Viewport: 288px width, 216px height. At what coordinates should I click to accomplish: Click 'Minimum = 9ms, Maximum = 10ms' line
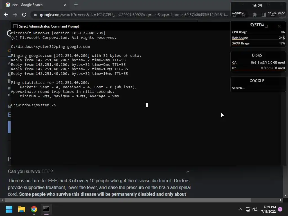(69, 96)
